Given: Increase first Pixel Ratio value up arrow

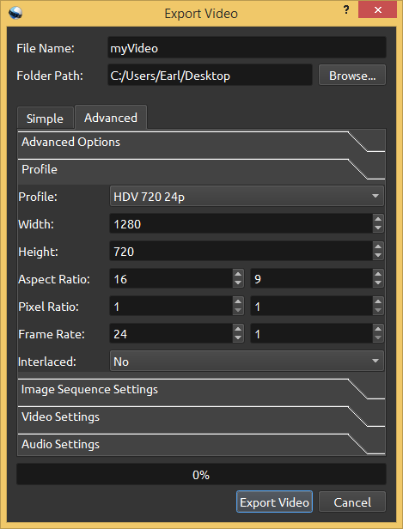Looking at the screenshot, I should click(x=238, y=301).
